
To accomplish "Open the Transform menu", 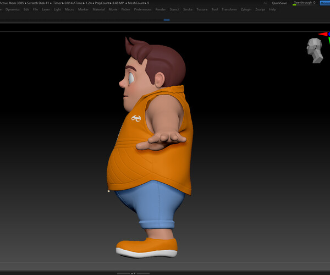I will coord(229,9).
